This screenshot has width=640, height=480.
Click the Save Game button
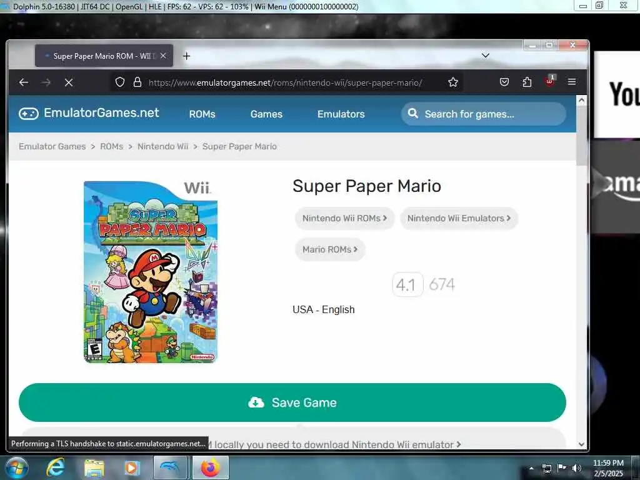(x=292, y=402)
